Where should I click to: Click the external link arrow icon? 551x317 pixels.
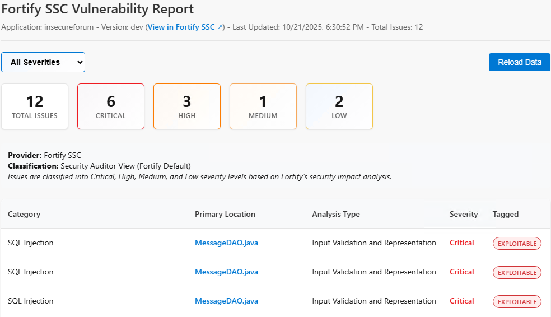pyautogui.click(x=220, y=27)
